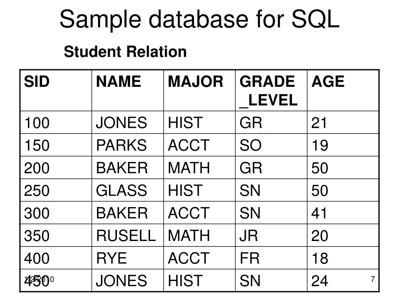Select the GLASS name cell

(122, 191)
